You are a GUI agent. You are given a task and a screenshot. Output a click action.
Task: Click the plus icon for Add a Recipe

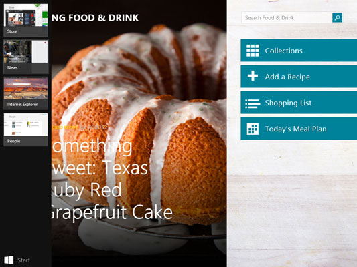coord(253,76)
